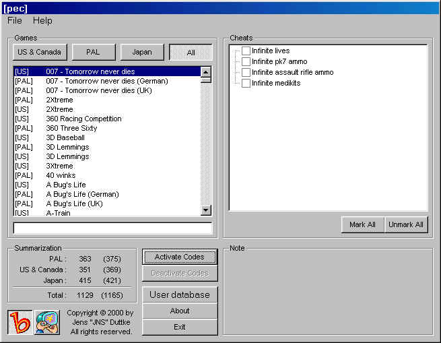Open the User database

(180, 295)
